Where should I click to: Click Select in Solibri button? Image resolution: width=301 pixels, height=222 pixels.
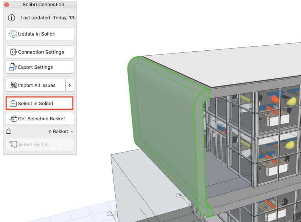[40, 103]
